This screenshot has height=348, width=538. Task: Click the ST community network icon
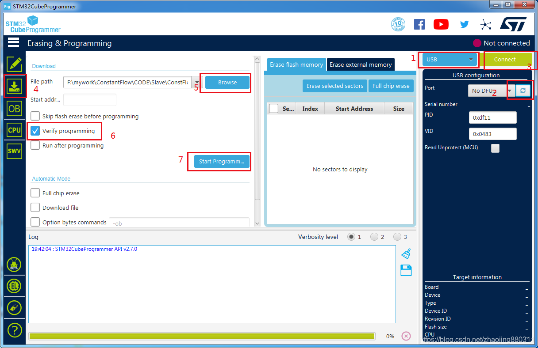(x=486, y=24)
